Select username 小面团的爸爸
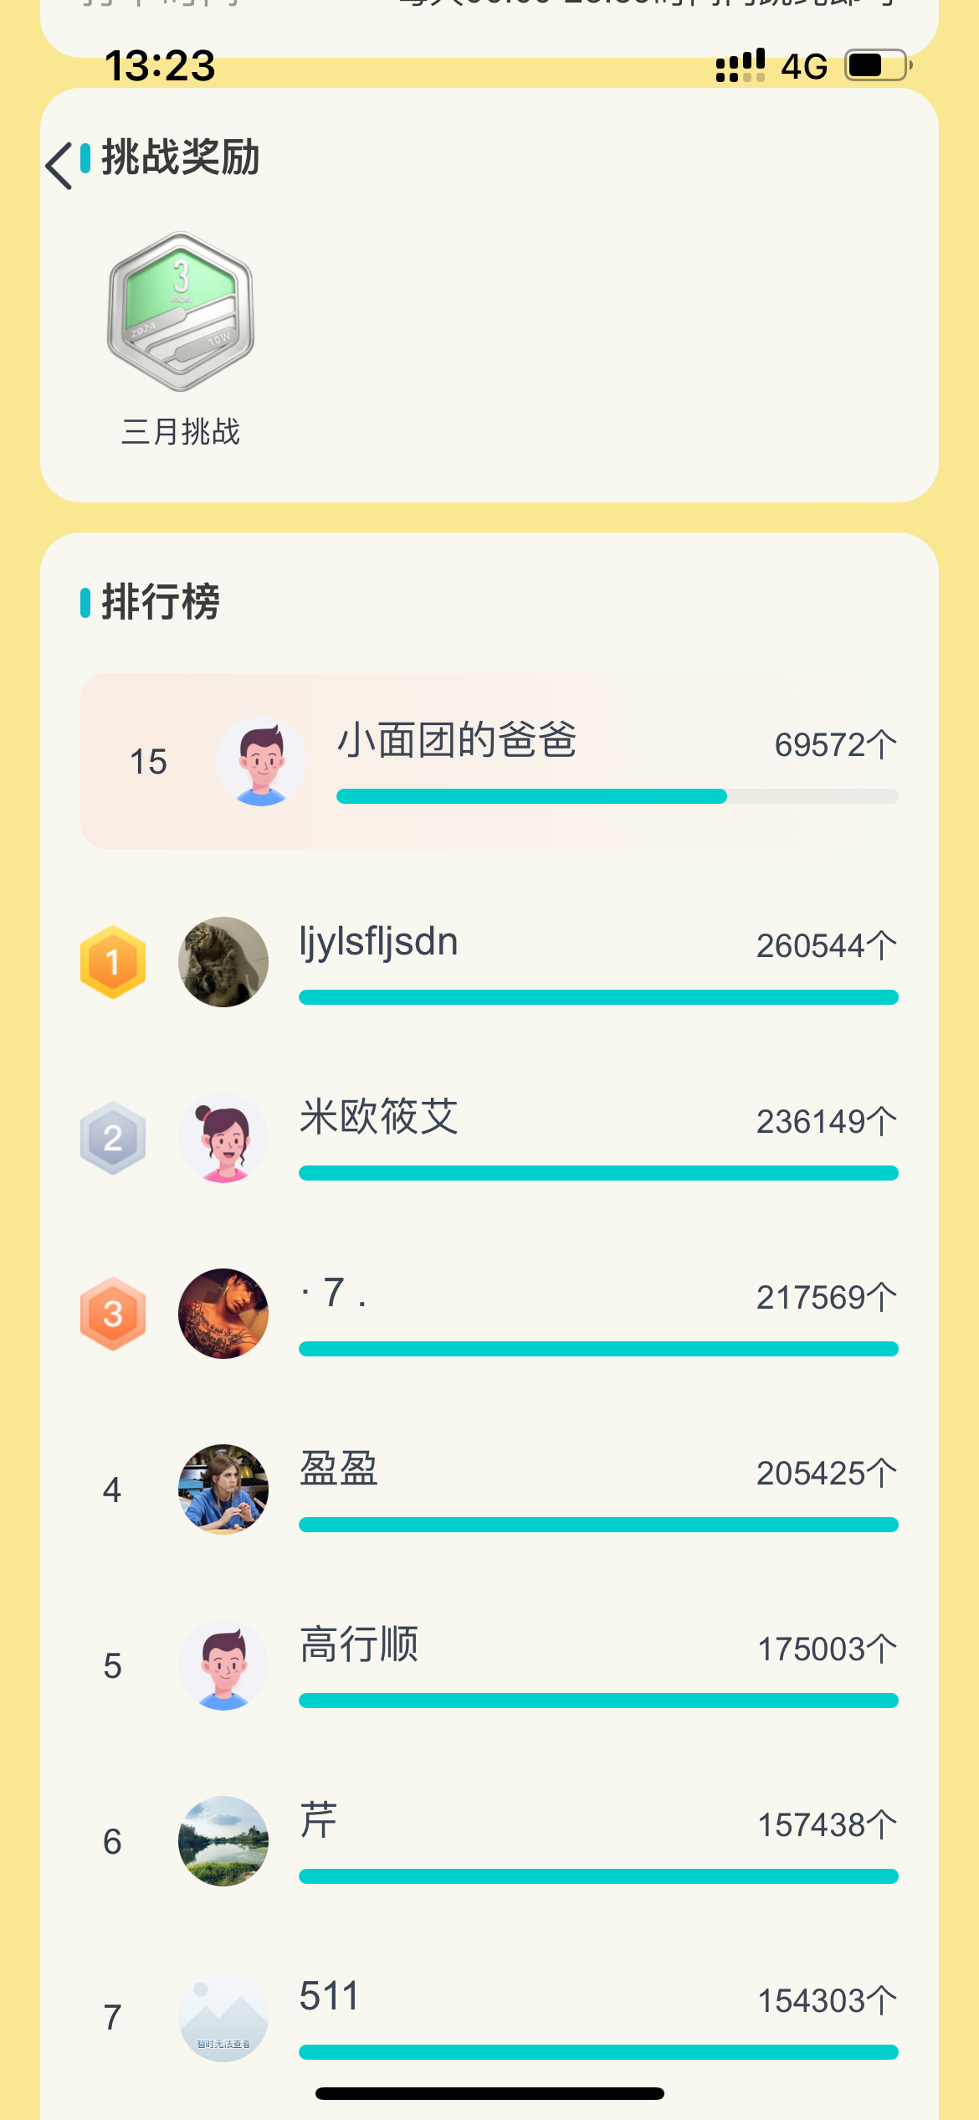 click(457, 740)
